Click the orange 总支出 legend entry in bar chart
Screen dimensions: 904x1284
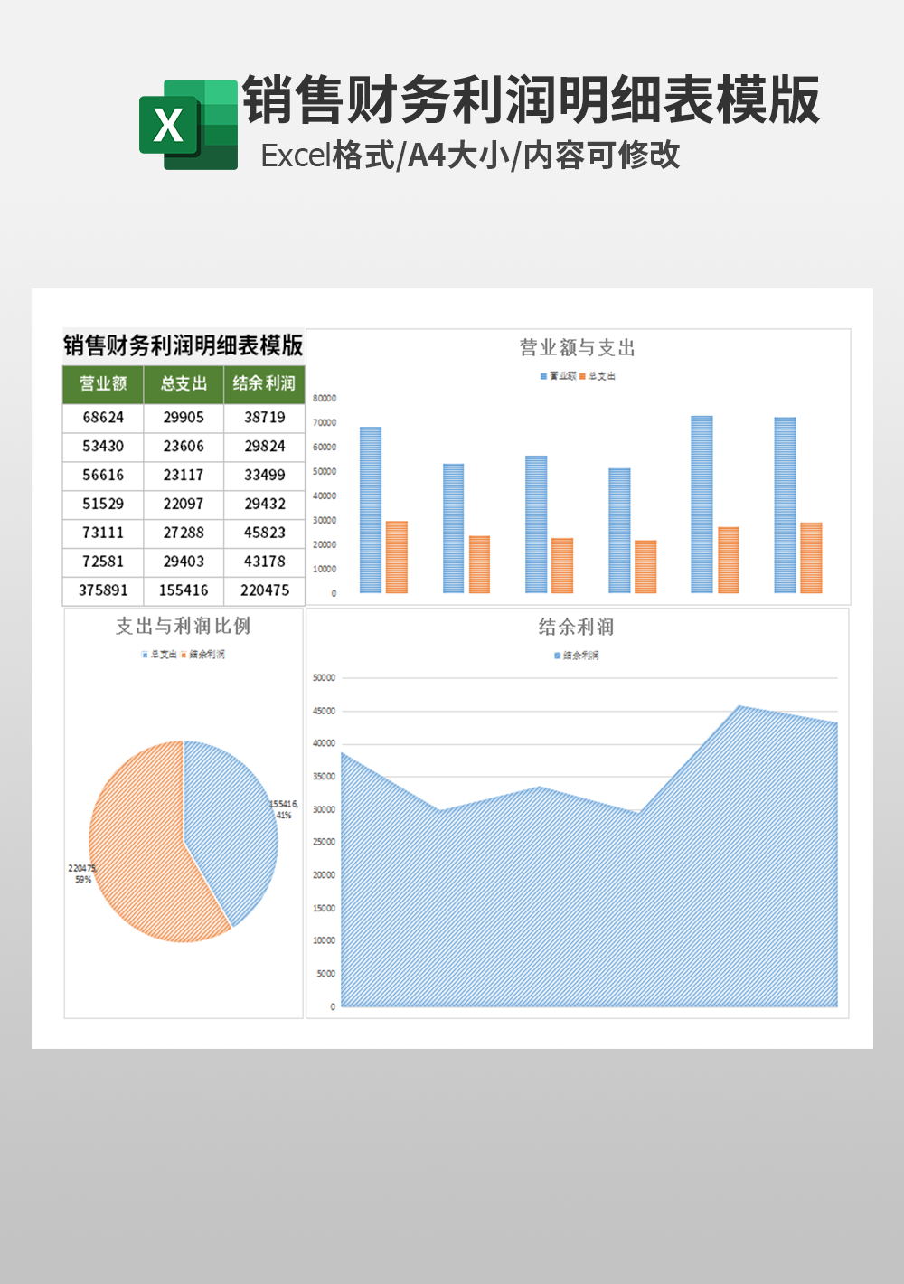[598, 376]
